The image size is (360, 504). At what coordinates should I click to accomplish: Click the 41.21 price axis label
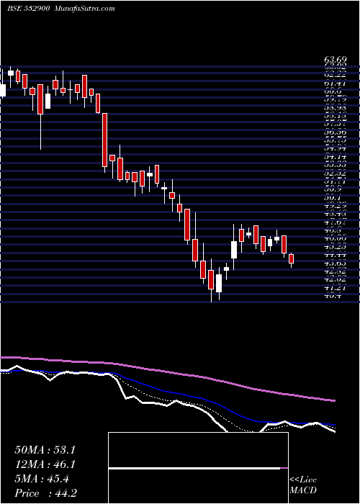336,288
